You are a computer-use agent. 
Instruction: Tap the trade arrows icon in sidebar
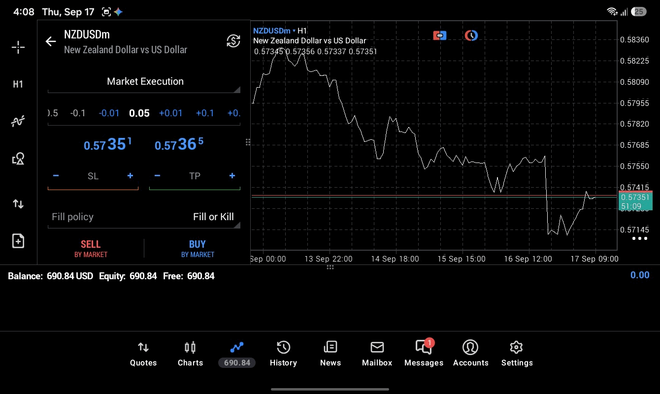[x=18, y=204]
